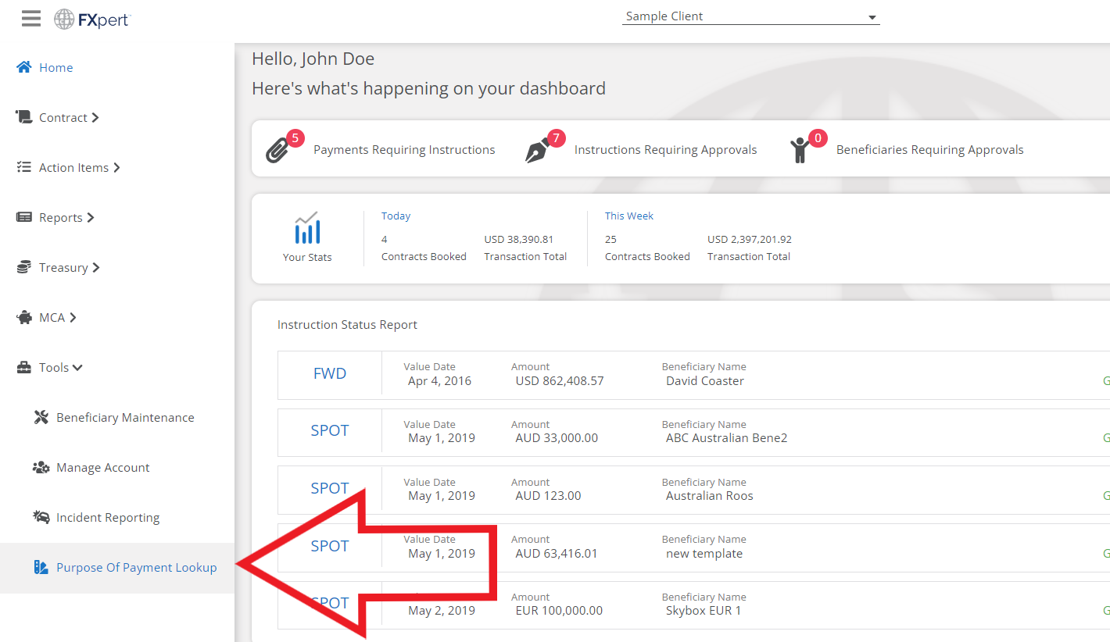The height and width of the screenshot is (642, 1110).
Task: Select the Today stats heading
Action: click(x=396, y=216)
